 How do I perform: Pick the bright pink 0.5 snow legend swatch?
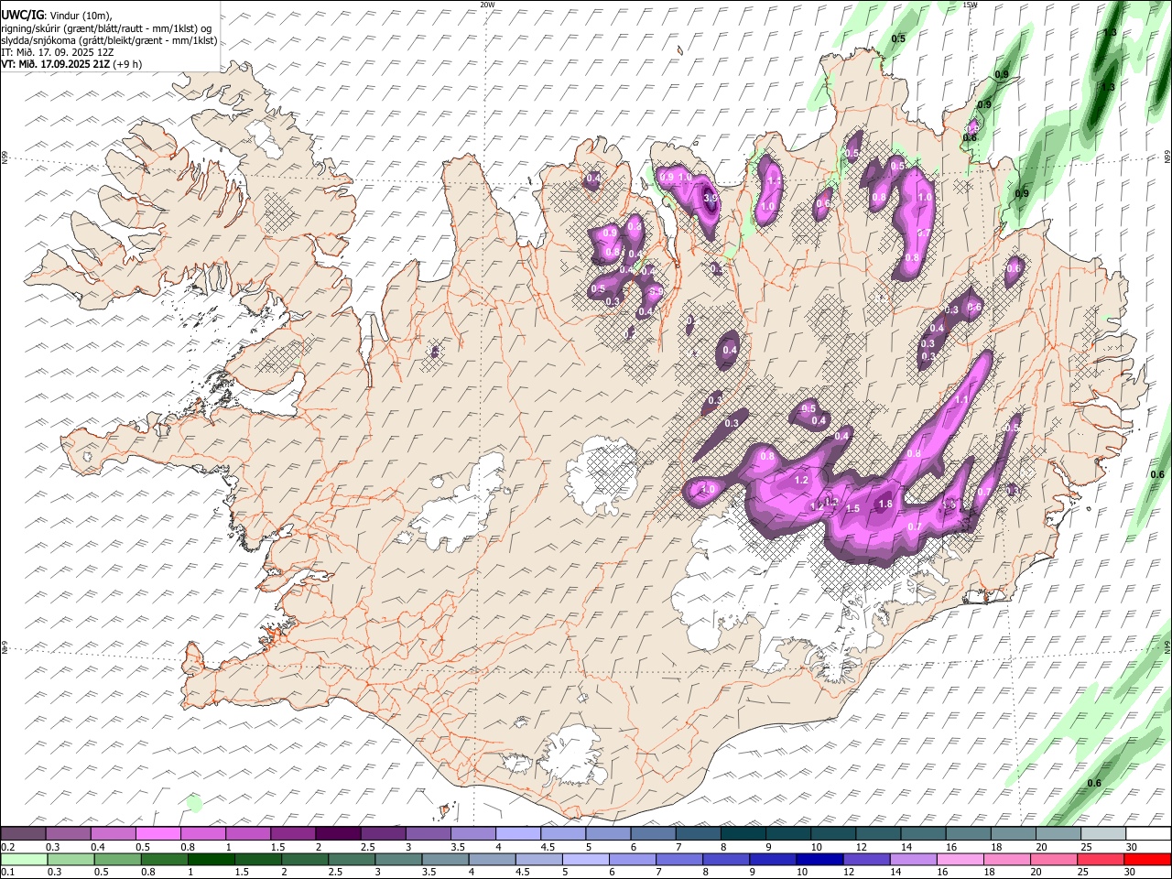point(158,833)
